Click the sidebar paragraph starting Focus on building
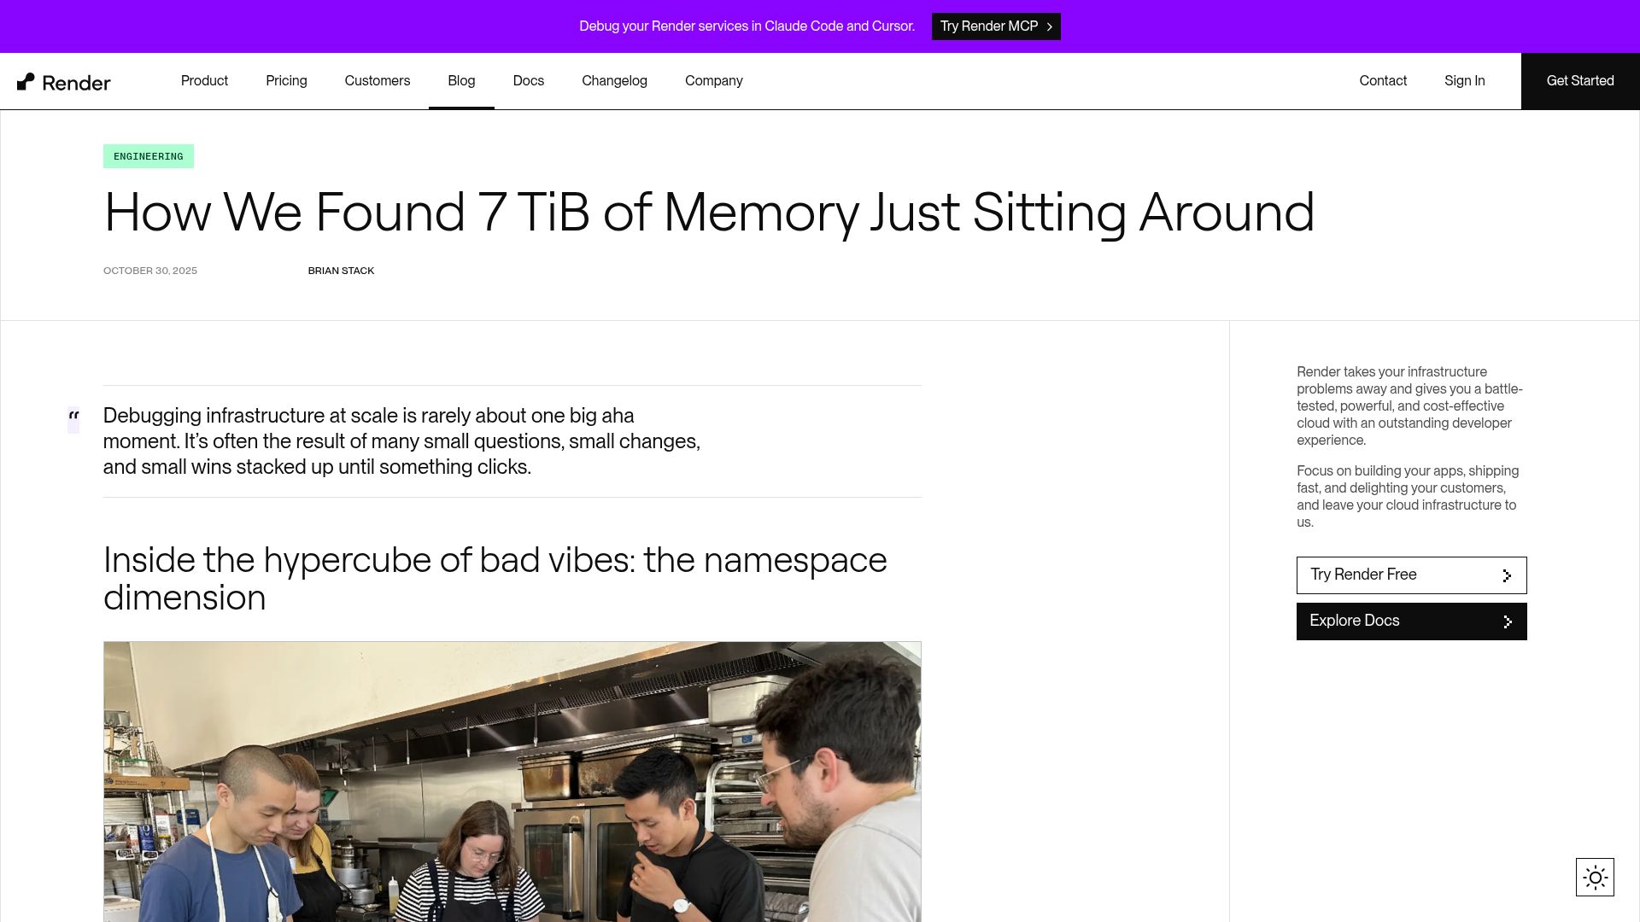This screenshot has height=922, width=1640. pyautogui.click(x=1408, y=497)
